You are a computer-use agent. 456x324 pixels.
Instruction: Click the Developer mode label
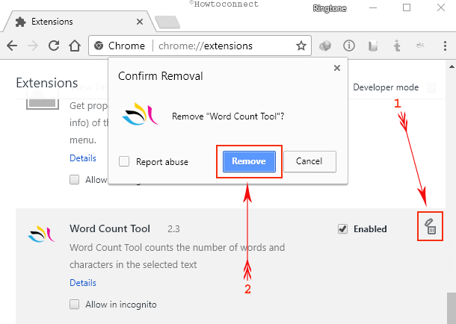tap(386, 87)
